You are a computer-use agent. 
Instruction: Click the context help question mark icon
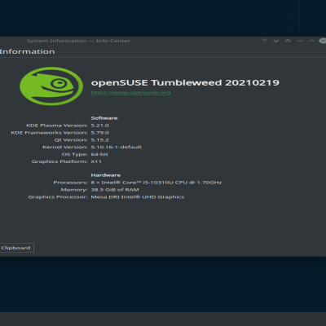coord(264,41)
